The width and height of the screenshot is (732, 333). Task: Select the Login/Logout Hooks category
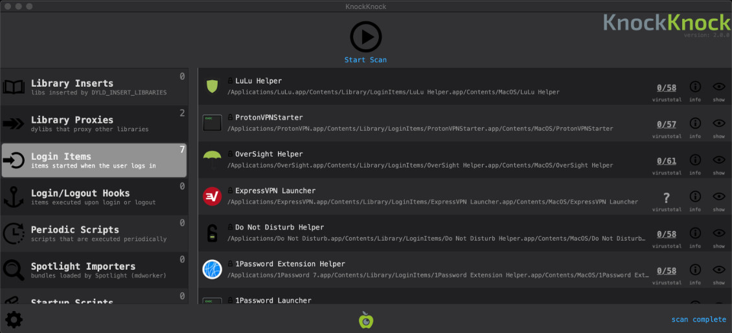point(94,197)
